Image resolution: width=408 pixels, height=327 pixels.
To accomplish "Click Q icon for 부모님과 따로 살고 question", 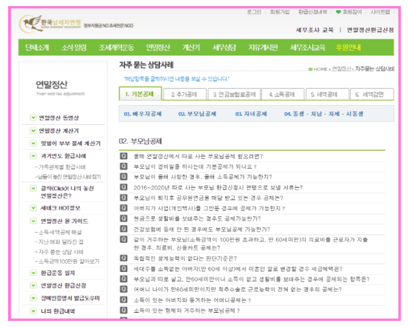I will [x=123, y=279].
